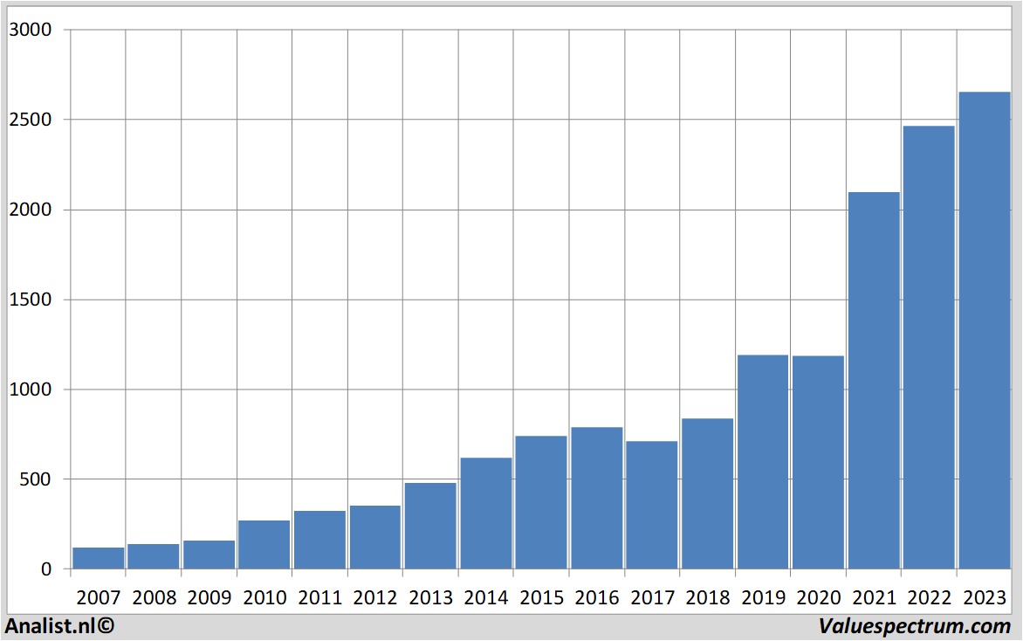Select the 2014 bar
Viewport: 1023px width, 641px height.
point(485,513)
